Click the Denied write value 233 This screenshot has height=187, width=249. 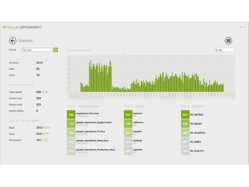tap(38, 105)
